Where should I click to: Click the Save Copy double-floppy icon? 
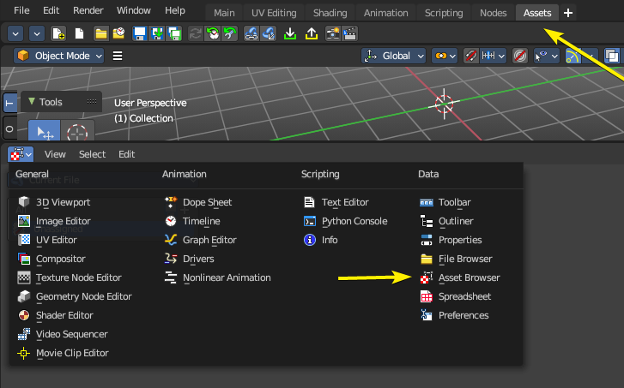(x=175, y=33)
